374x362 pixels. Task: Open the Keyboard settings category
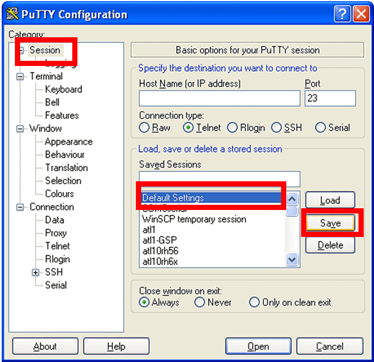click(x=63, y=89)
